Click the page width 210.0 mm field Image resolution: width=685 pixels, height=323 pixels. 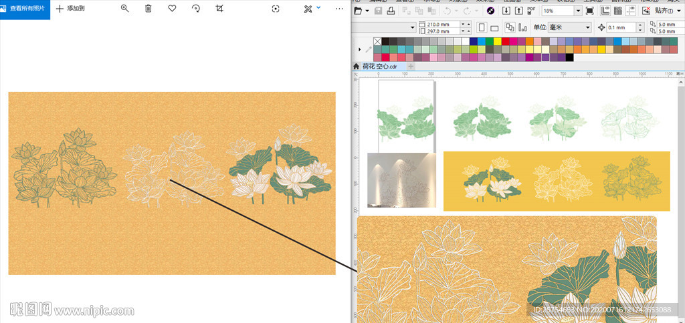point(439,24)
